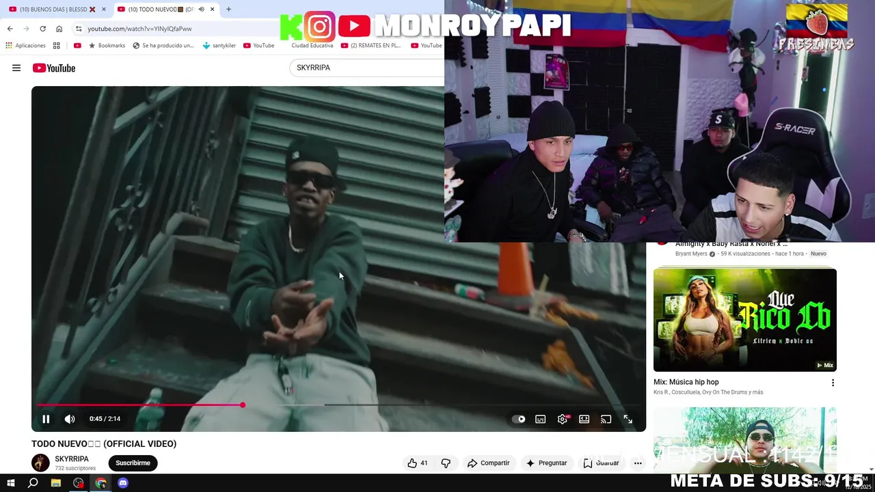Pause the YouTube video
This screenshot has height=492, width=875.
(x=46, y=419)
